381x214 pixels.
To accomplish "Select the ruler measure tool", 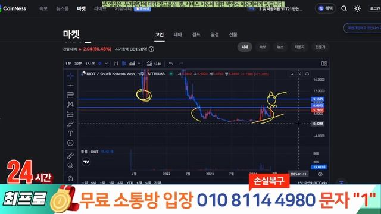I will (70, 156).
